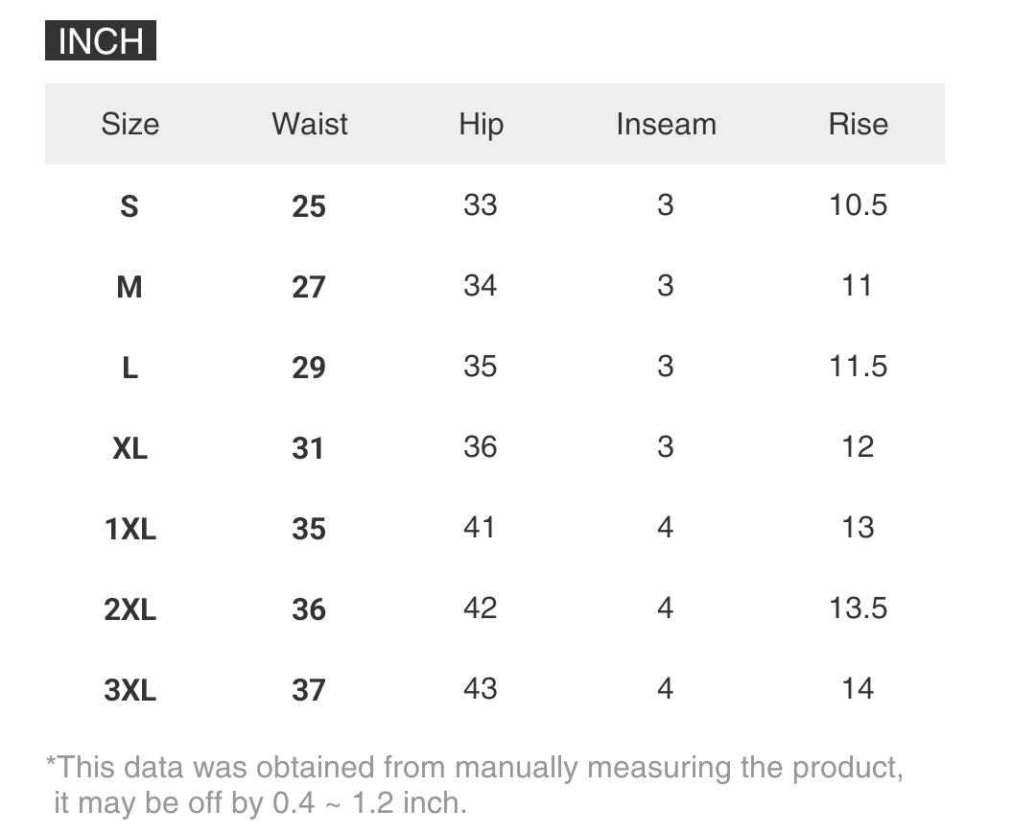The width and height of the screenshot is (1036, 834).
Task: Select the M size row label
Action: (x=129, y=286)
